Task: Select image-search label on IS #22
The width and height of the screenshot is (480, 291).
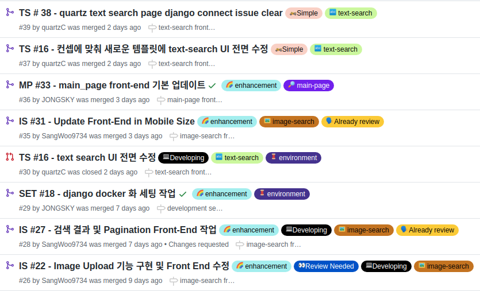Action: [444, 266]
